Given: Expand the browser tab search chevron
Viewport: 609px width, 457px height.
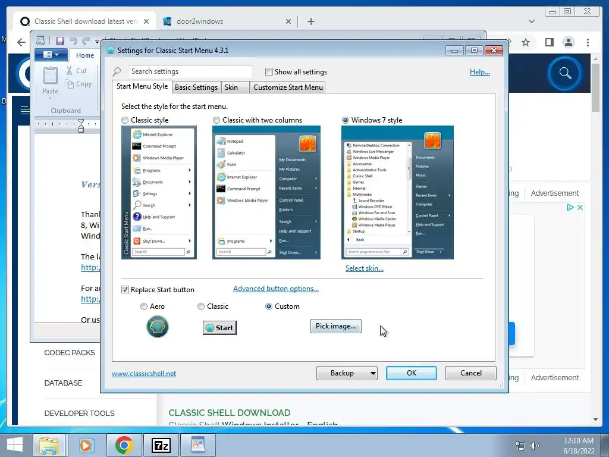Looking at the screenshot, I should click(532, 21).
